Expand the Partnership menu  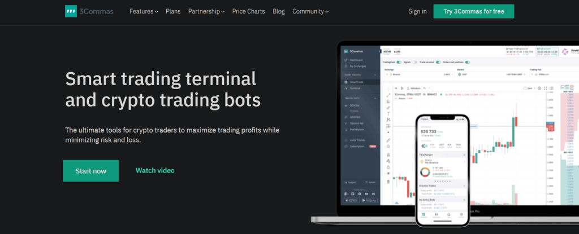pos(206,11)
